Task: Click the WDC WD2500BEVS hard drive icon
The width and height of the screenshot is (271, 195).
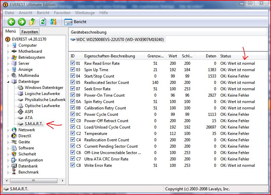Action: coord(73,40)
